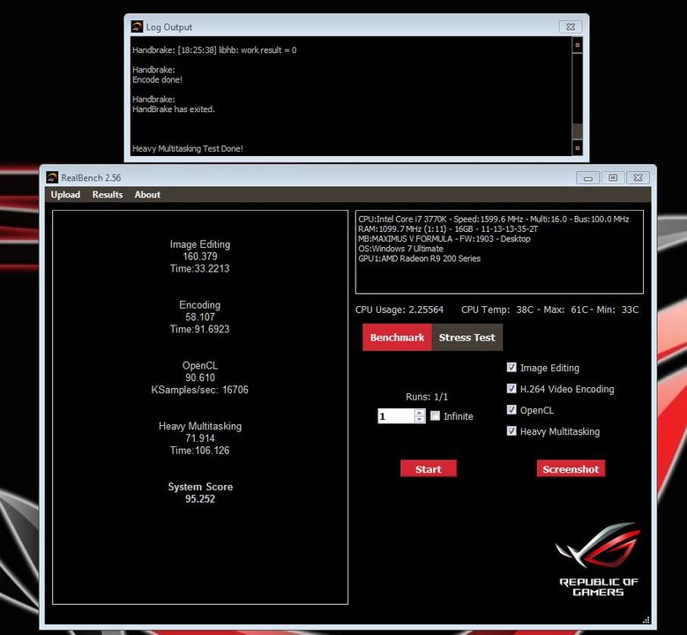Image resolution: width=687 pixels, height=635 pixels.
Task: Click the OS Windows 7 Ultimate line
Action: pos(400,249)
